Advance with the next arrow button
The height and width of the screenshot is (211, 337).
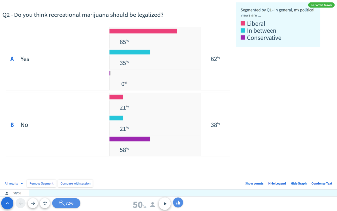tap(33, 203)
